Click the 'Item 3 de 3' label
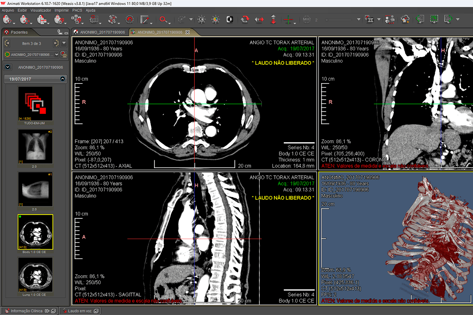 tap(31, 43)
